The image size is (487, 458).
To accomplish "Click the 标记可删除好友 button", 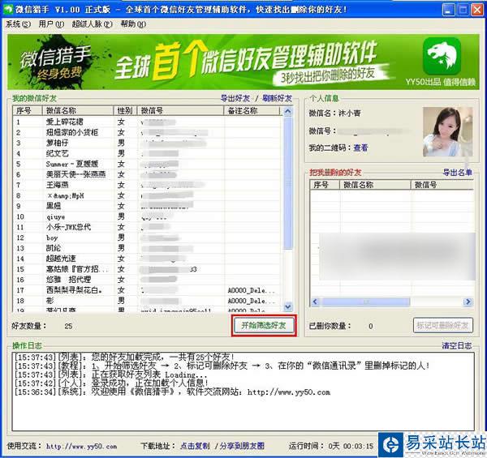I will click(443, 325).
